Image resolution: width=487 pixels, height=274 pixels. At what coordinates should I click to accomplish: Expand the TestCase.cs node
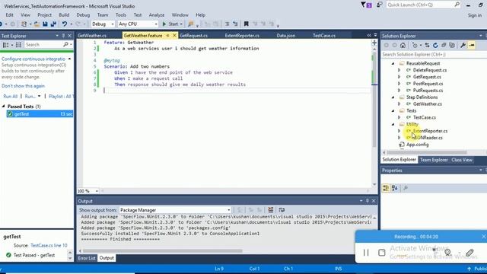[399, 117]
